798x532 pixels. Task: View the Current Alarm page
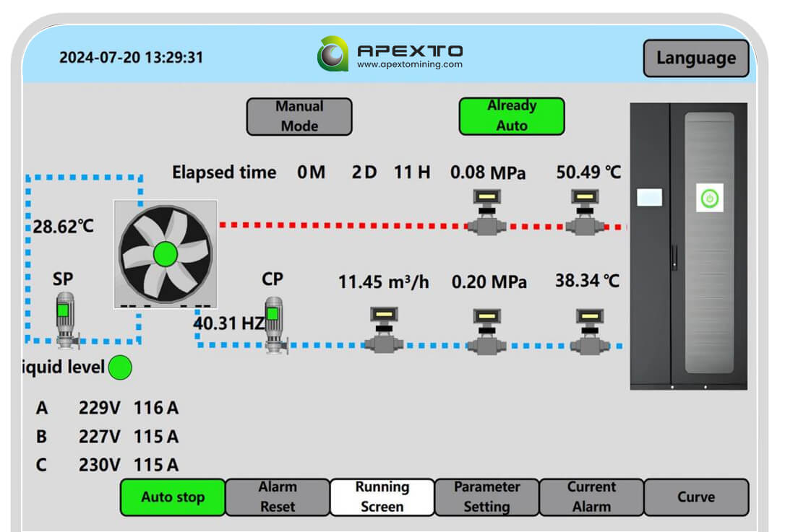(591, 496)
